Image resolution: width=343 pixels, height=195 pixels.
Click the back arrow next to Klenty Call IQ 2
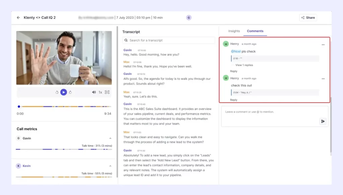coord(18,17)
